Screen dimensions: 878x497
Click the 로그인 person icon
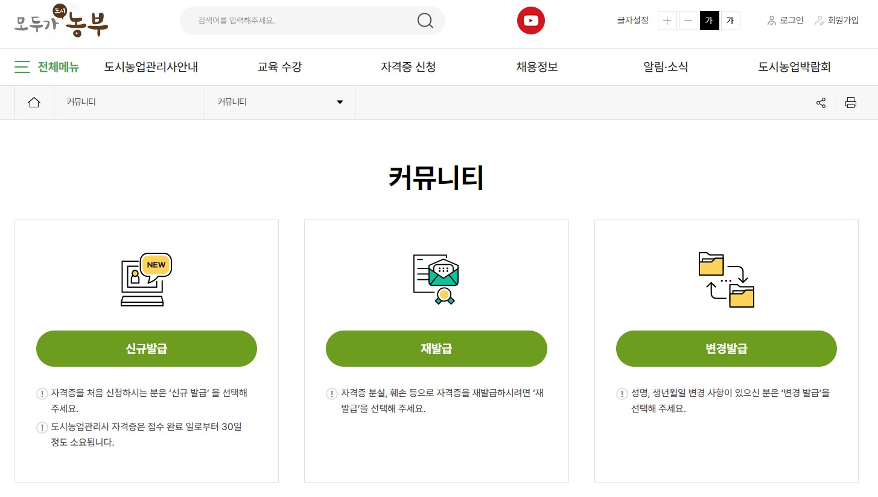pos(771,20)
